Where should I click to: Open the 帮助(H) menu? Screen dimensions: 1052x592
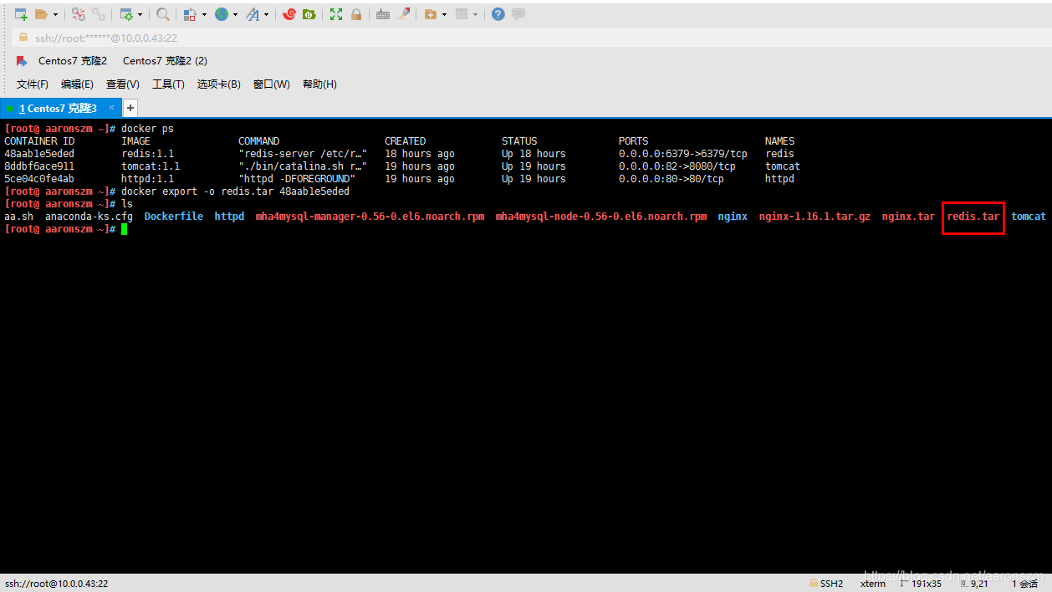pyautogui.click(x=319, y=84)
